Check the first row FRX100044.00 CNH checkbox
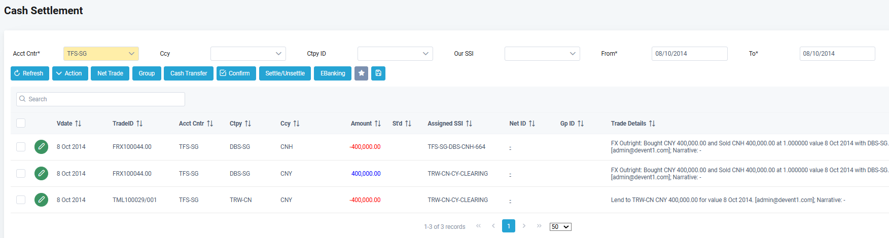This screenshot has height=238, width=889. pyautogui.click(x=21, y=147)
